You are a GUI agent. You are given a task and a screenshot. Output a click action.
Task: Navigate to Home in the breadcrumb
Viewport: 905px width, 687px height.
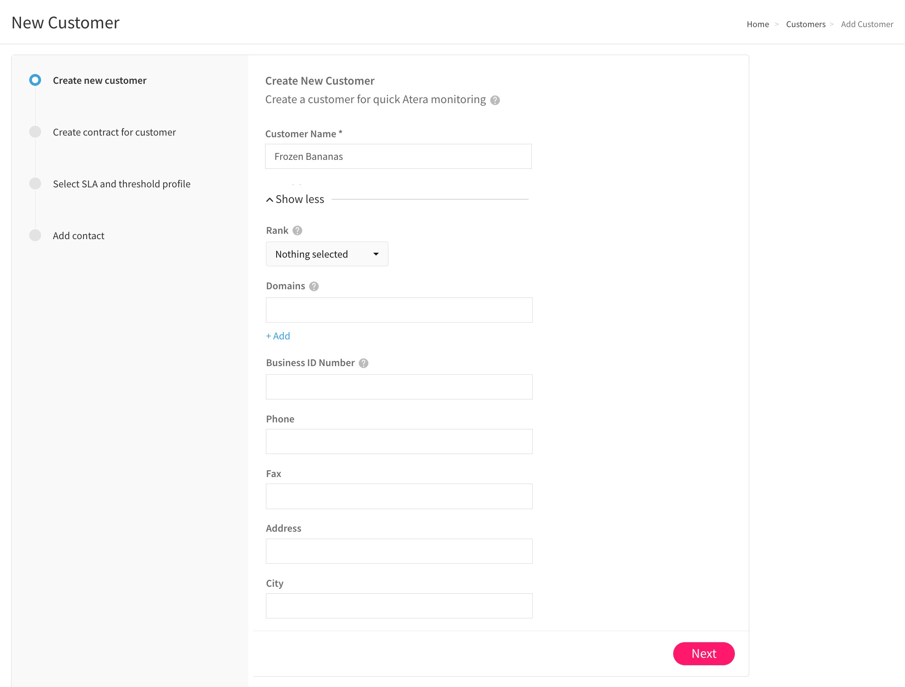(x=757, y=24)
